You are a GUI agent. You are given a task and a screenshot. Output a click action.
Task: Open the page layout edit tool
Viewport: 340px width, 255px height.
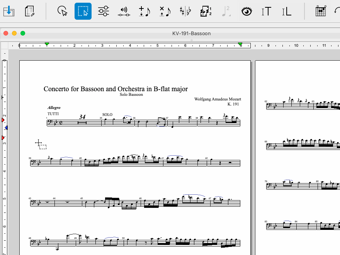pyautogui.click(x=30, y=11)
